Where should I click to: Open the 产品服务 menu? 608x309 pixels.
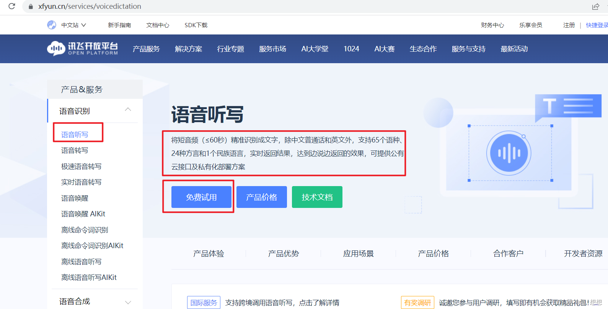tap(146, 49)
